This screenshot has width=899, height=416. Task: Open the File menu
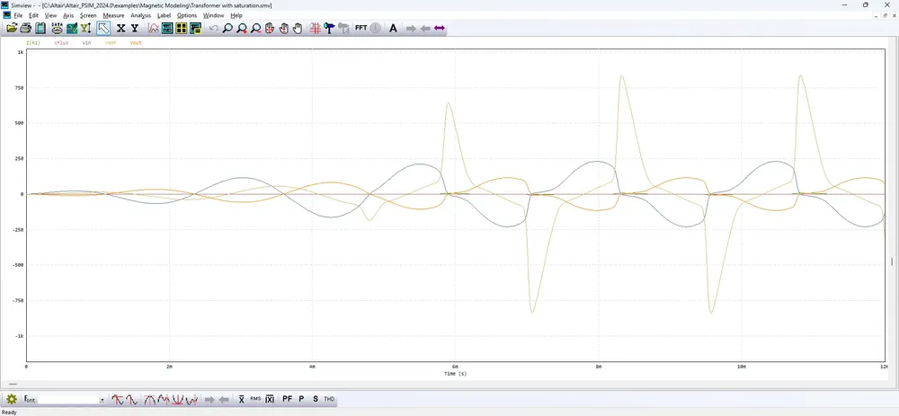coord(18,15)
